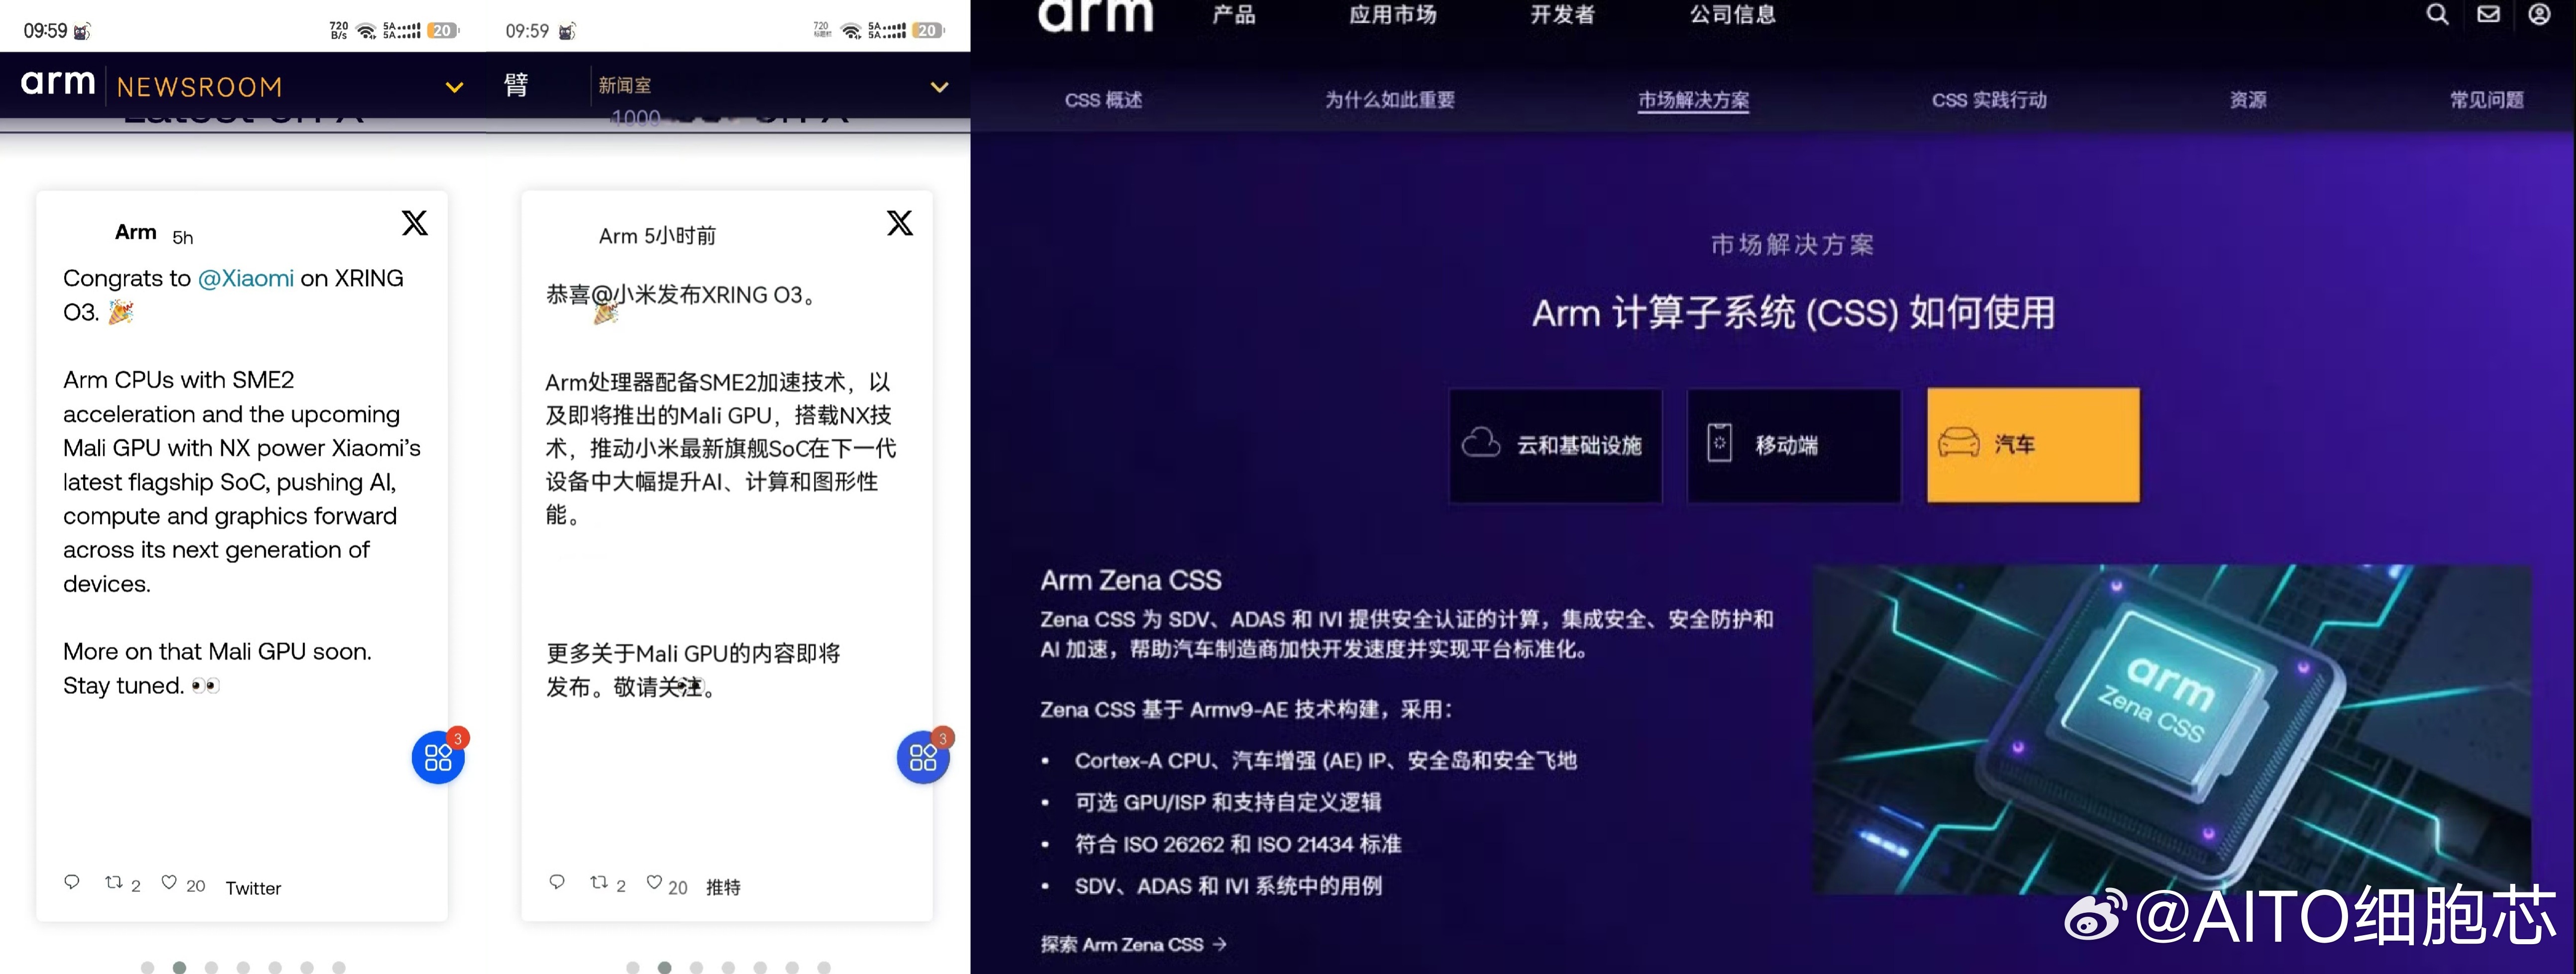Click the 新闻室 title text

(625, 86)
